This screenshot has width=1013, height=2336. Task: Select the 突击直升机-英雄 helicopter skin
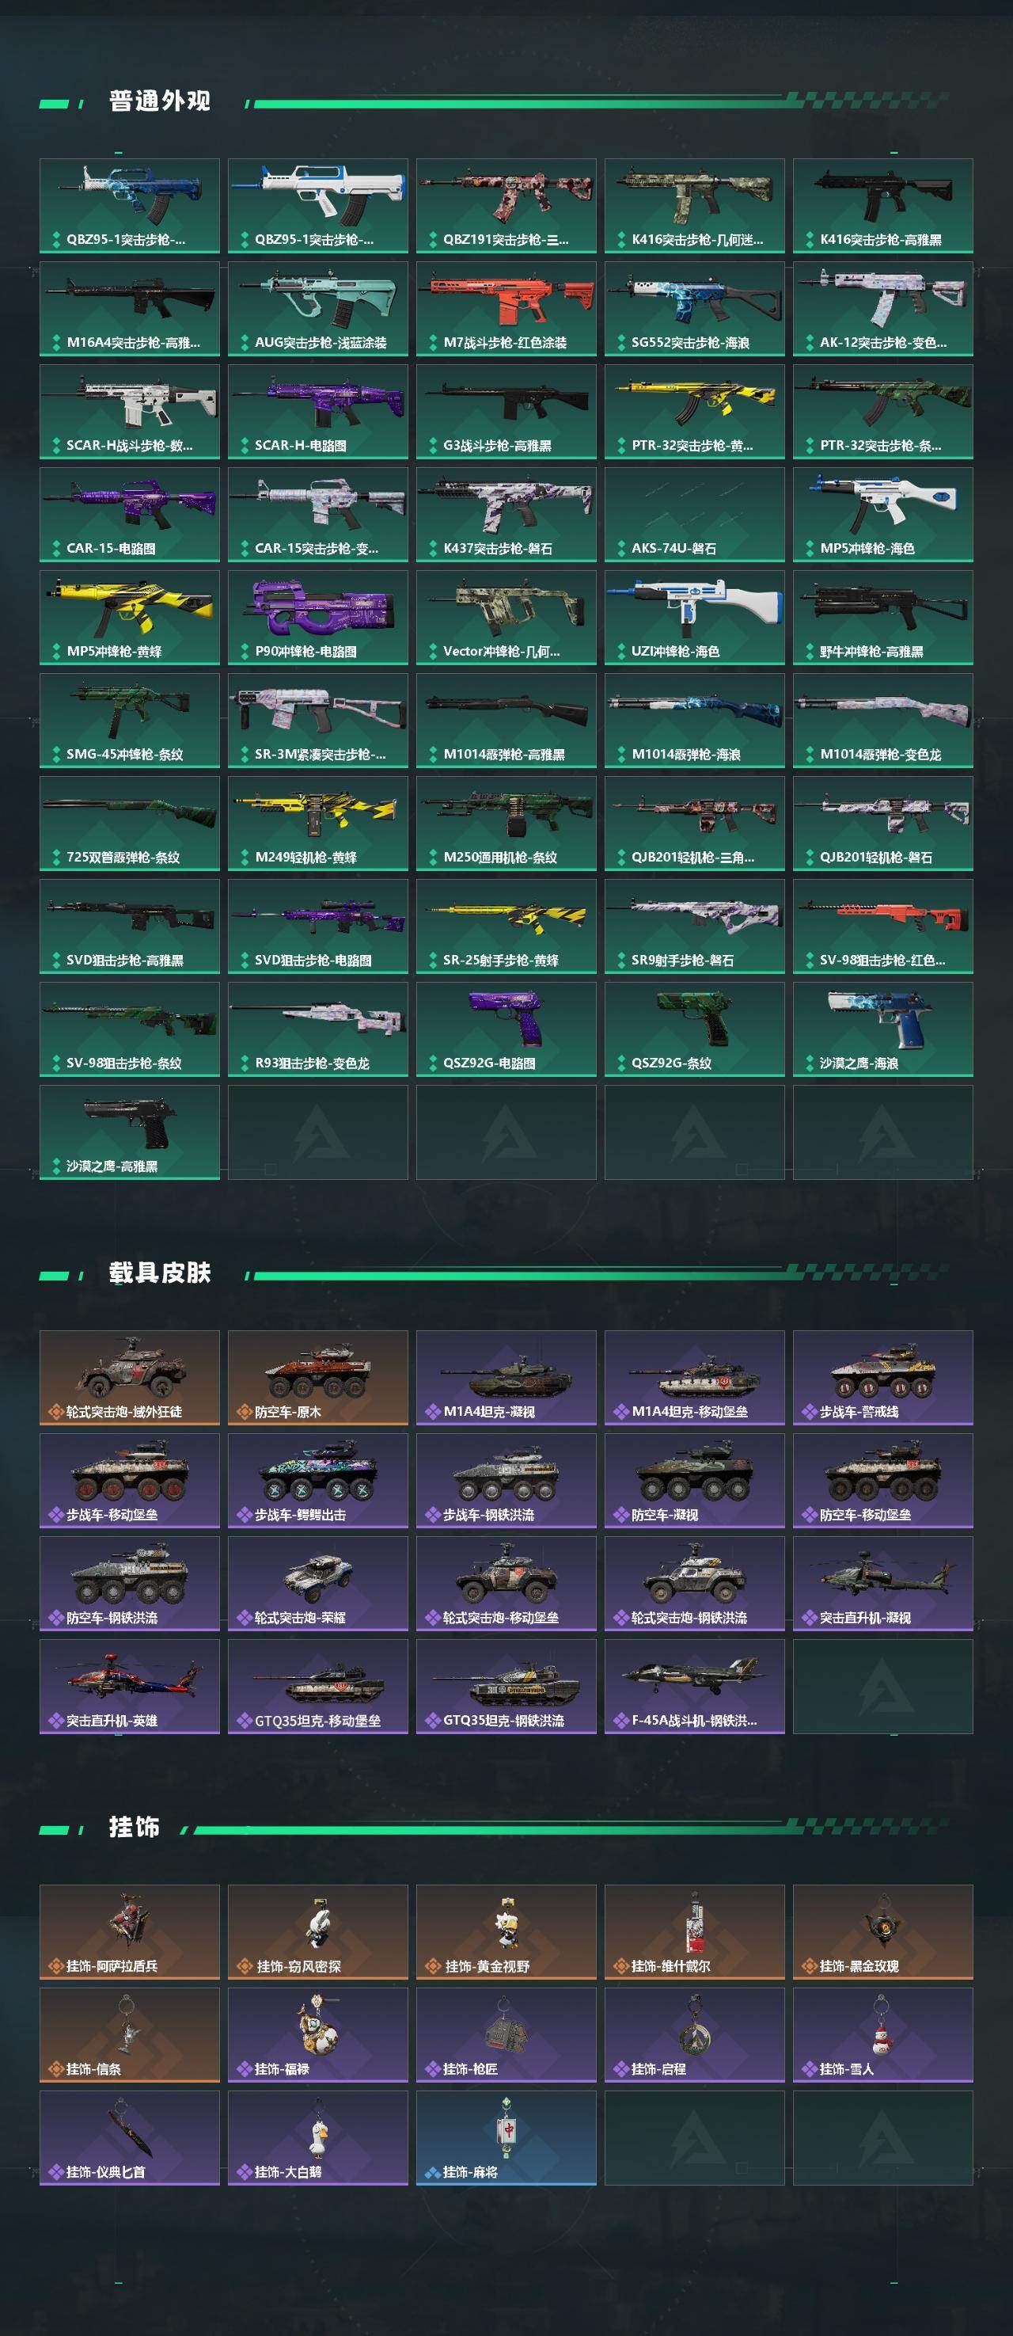tap(130, 1686)
